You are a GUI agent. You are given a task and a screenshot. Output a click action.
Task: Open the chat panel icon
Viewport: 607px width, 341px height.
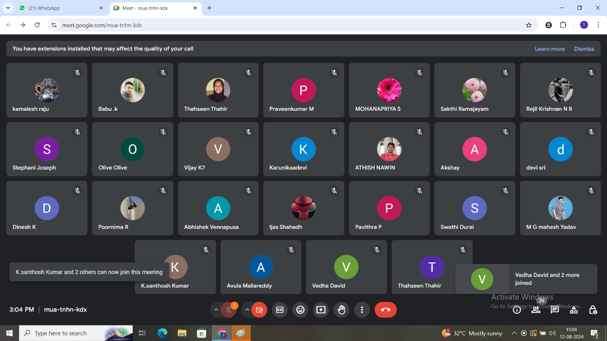point(555,310)
